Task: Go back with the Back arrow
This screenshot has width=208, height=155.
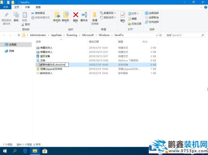Action: point(4,35)
